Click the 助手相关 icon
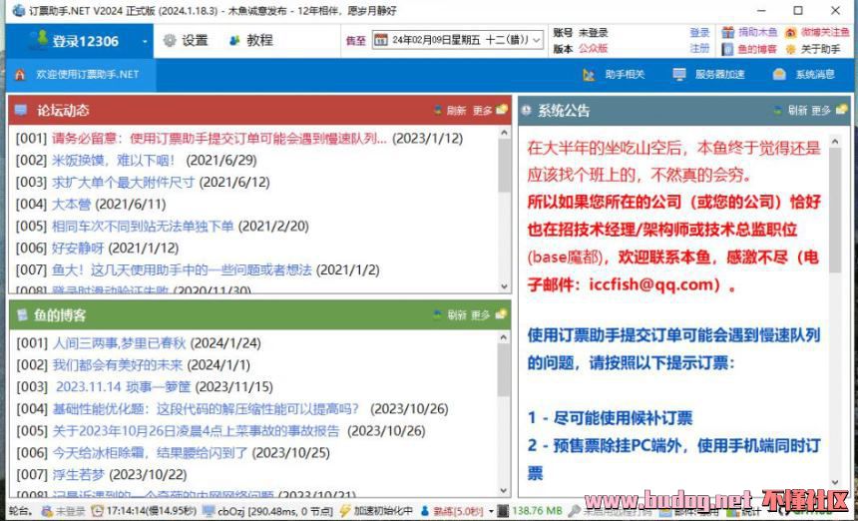This screenshot has height=521, width=858. [589, 75]
